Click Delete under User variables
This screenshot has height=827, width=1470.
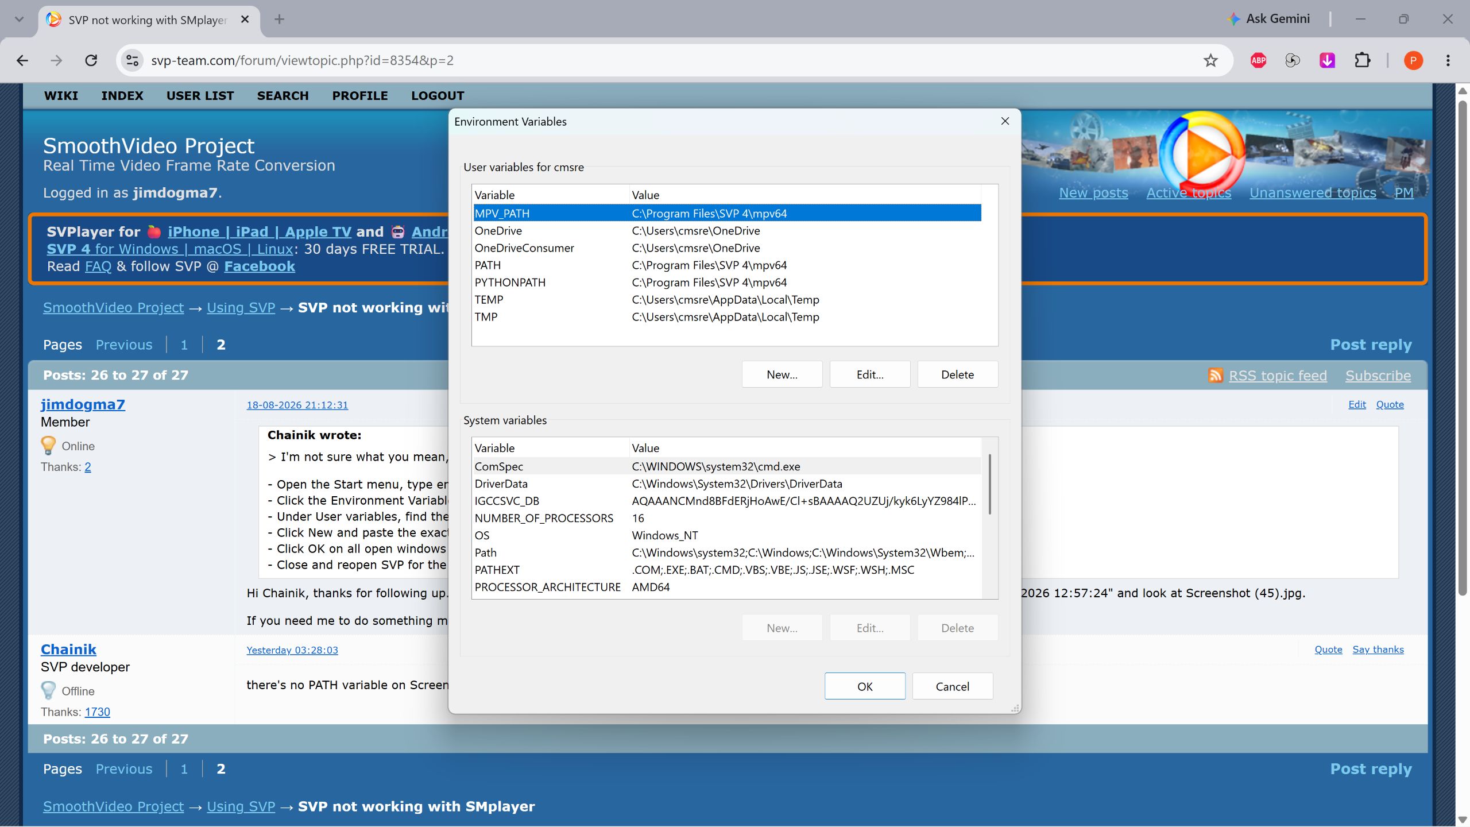pyautogui.click(x=957, y=374)
